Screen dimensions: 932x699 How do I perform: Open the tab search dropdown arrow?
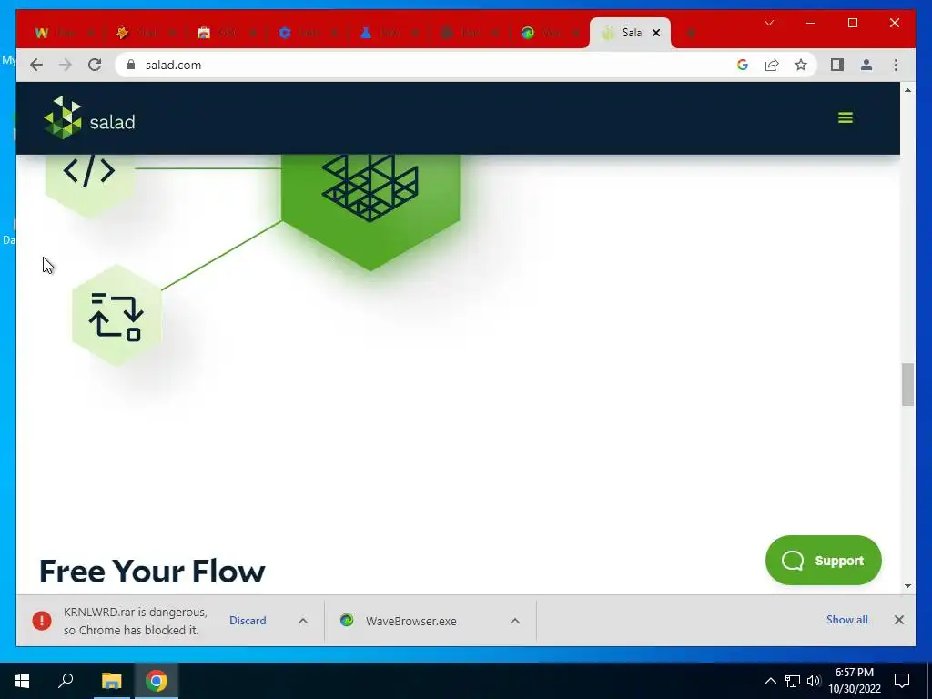point(768,23)
